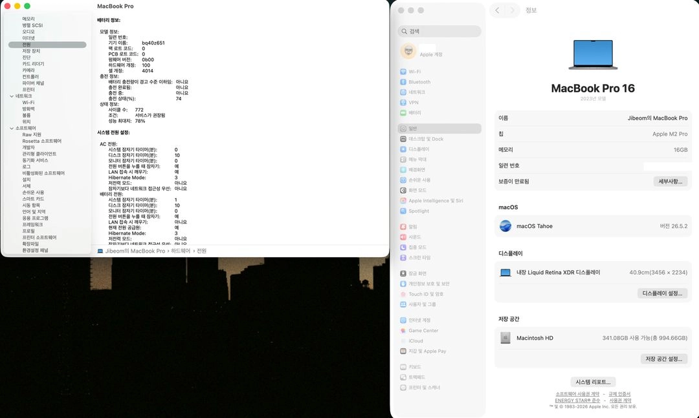
Task: Click the 데스크탑 및 Dock icon
Action: point(403,139)
